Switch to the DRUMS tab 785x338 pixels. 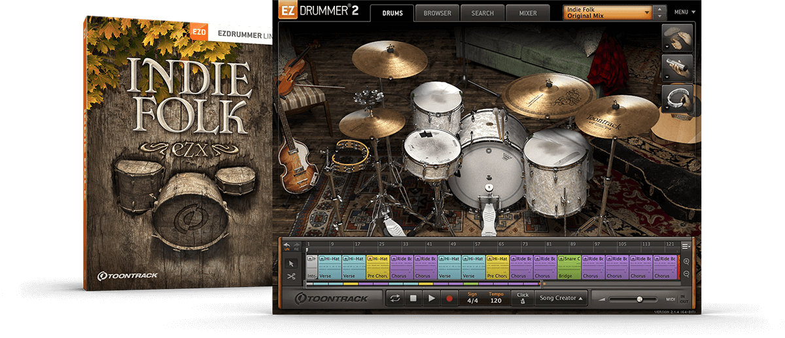(x=392, y=13)
